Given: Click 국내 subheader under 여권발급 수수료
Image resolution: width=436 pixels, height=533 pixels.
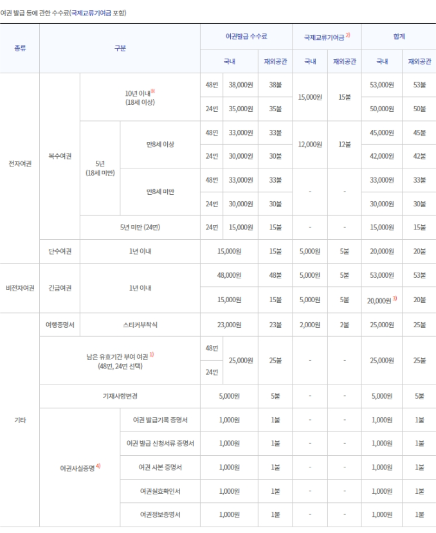Looking at the screenshot, I should click(229, 62).
